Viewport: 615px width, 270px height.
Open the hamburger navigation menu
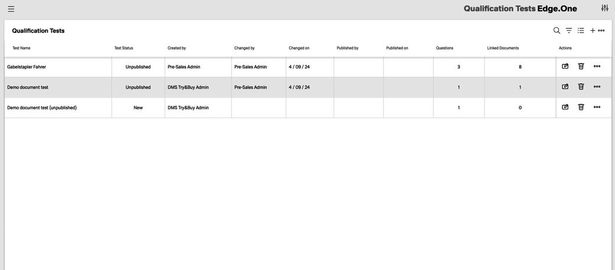click(11, 9)
